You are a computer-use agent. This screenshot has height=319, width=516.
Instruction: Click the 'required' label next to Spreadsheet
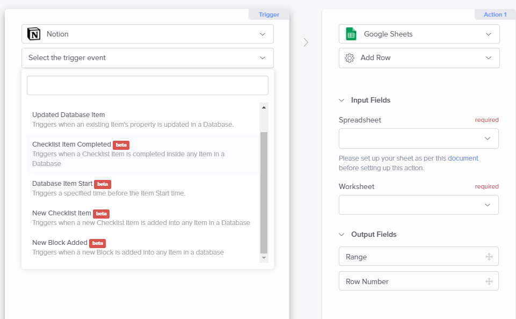486,120
